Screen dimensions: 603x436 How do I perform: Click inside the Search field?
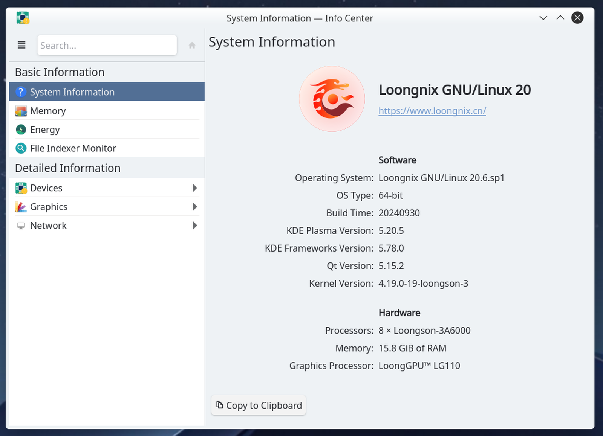[x=107, y=45]
